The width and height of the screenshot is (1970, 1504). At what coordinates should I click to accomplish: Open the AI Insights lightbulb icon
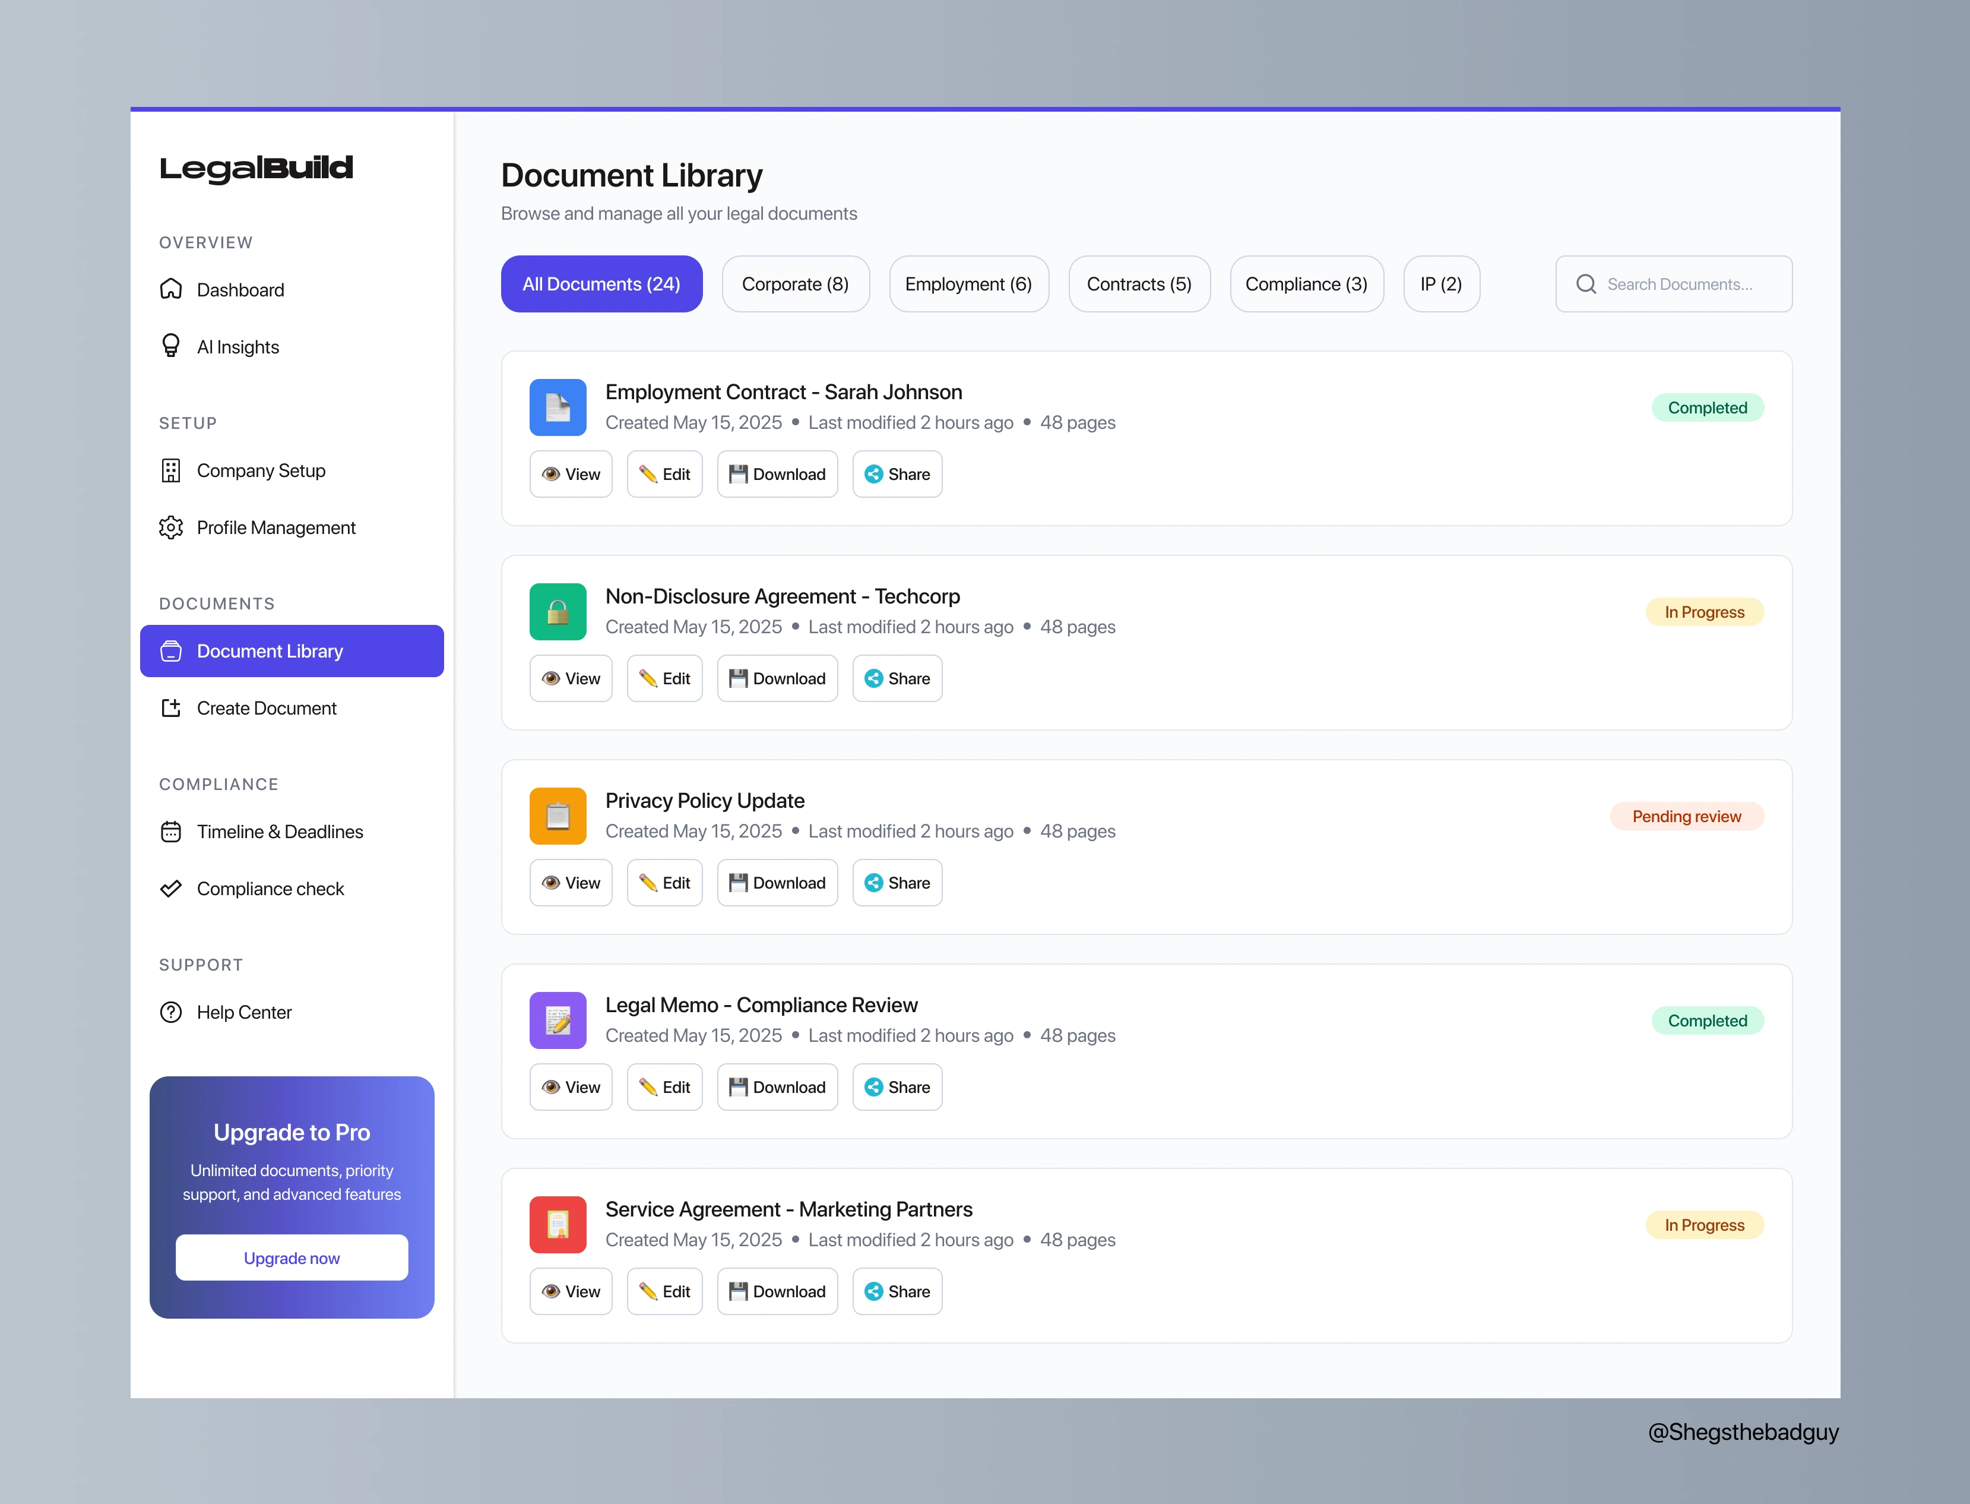tap(170, 346)
